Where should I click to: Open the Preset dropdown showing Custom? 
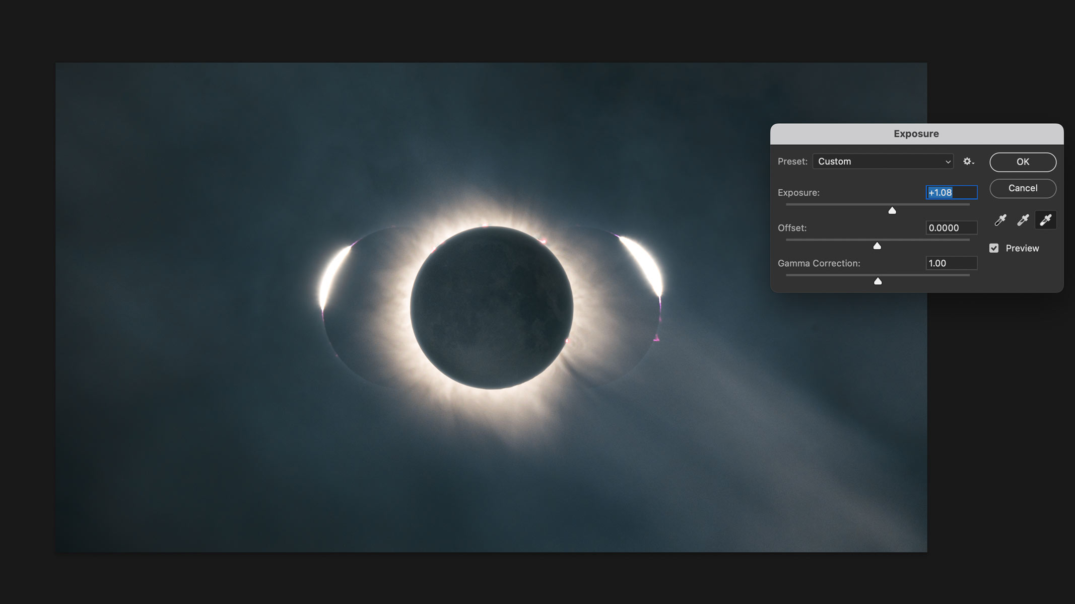[883, 162]
